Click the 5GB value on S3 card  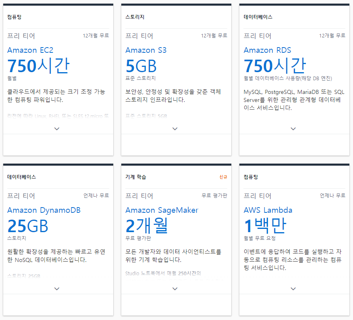coord(141,66)
